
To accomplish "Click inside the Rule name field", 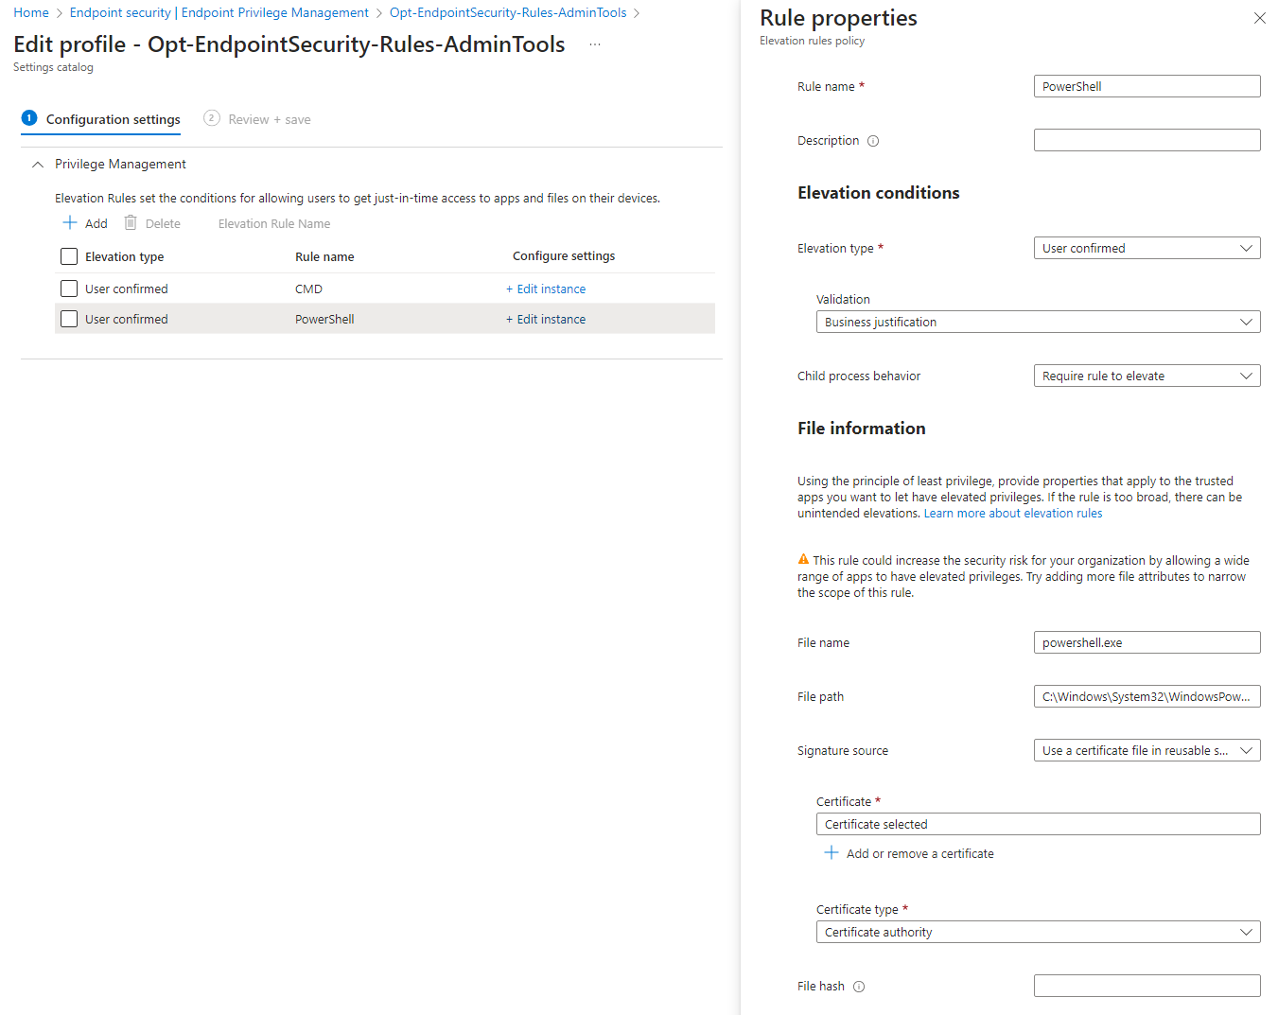I will click(x=1146, y=86).
